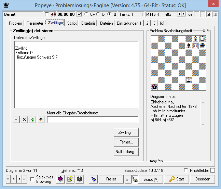This screenshot has height=189, width=221.
Task: Click the white rook on h8
Action: point(203,39)
